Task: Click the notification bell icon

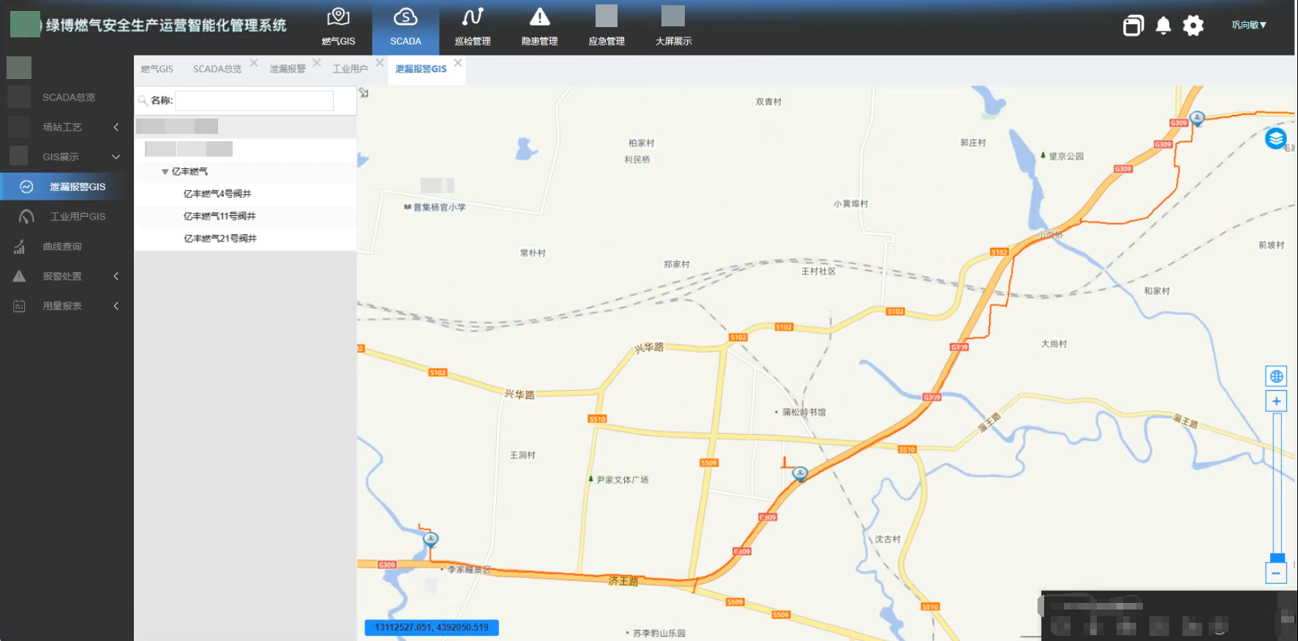Action: click(1163, 26)
